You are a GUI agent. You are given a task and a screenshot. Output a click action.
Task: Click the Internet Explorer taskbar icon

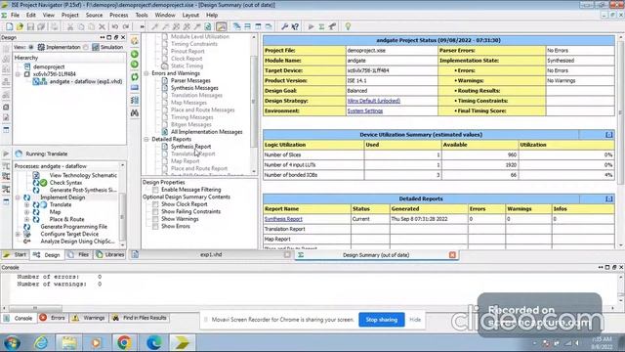[41, 342]
